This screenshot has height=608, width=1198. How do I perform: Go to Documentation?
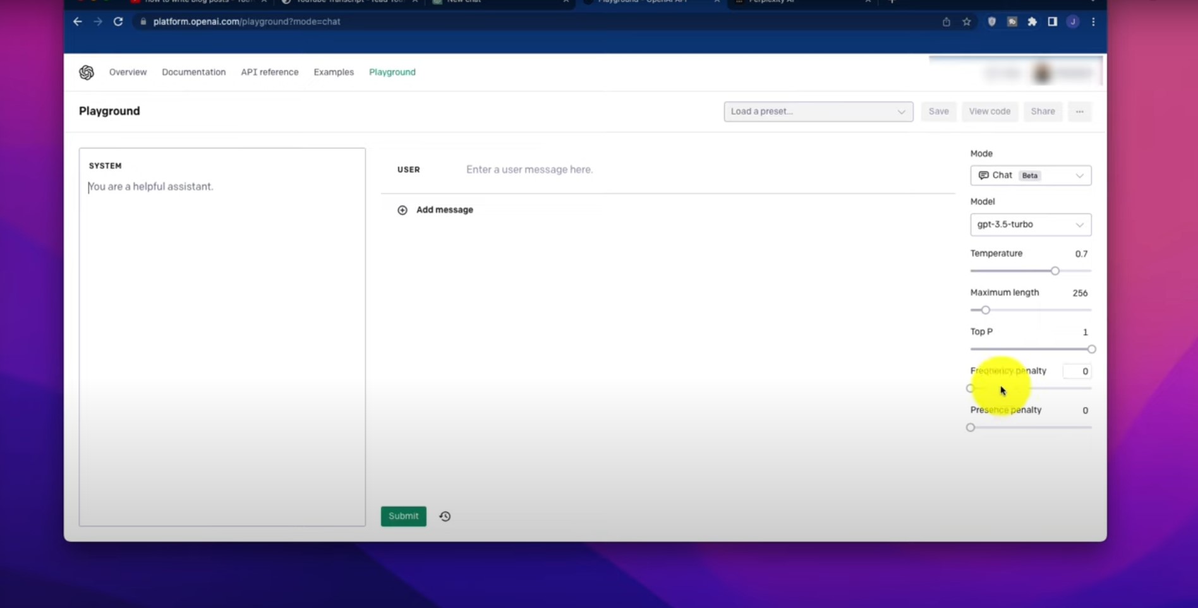tap(193, 72)
